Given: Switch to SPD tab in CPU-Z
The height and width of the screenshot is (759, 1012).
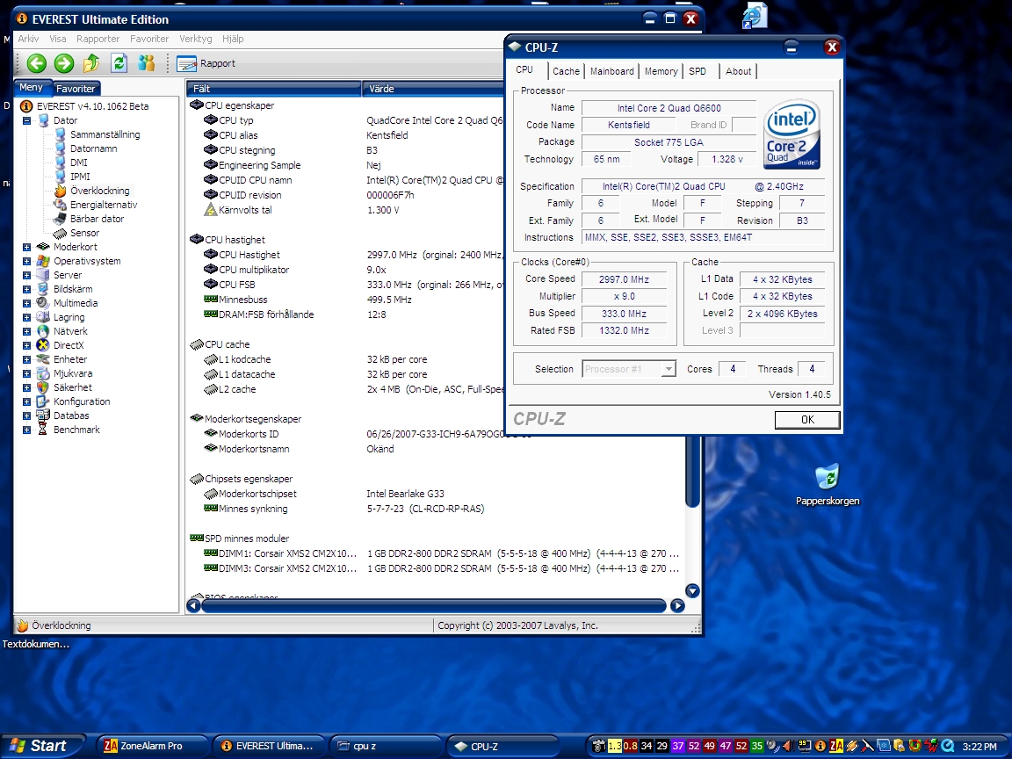Looking at the screenshot, I should click(697, 71).
